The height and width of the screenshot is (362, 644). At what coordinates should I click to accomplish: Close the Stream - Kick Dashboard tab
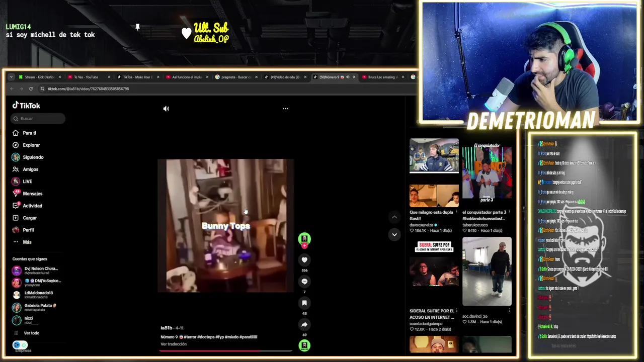(60, 77)
